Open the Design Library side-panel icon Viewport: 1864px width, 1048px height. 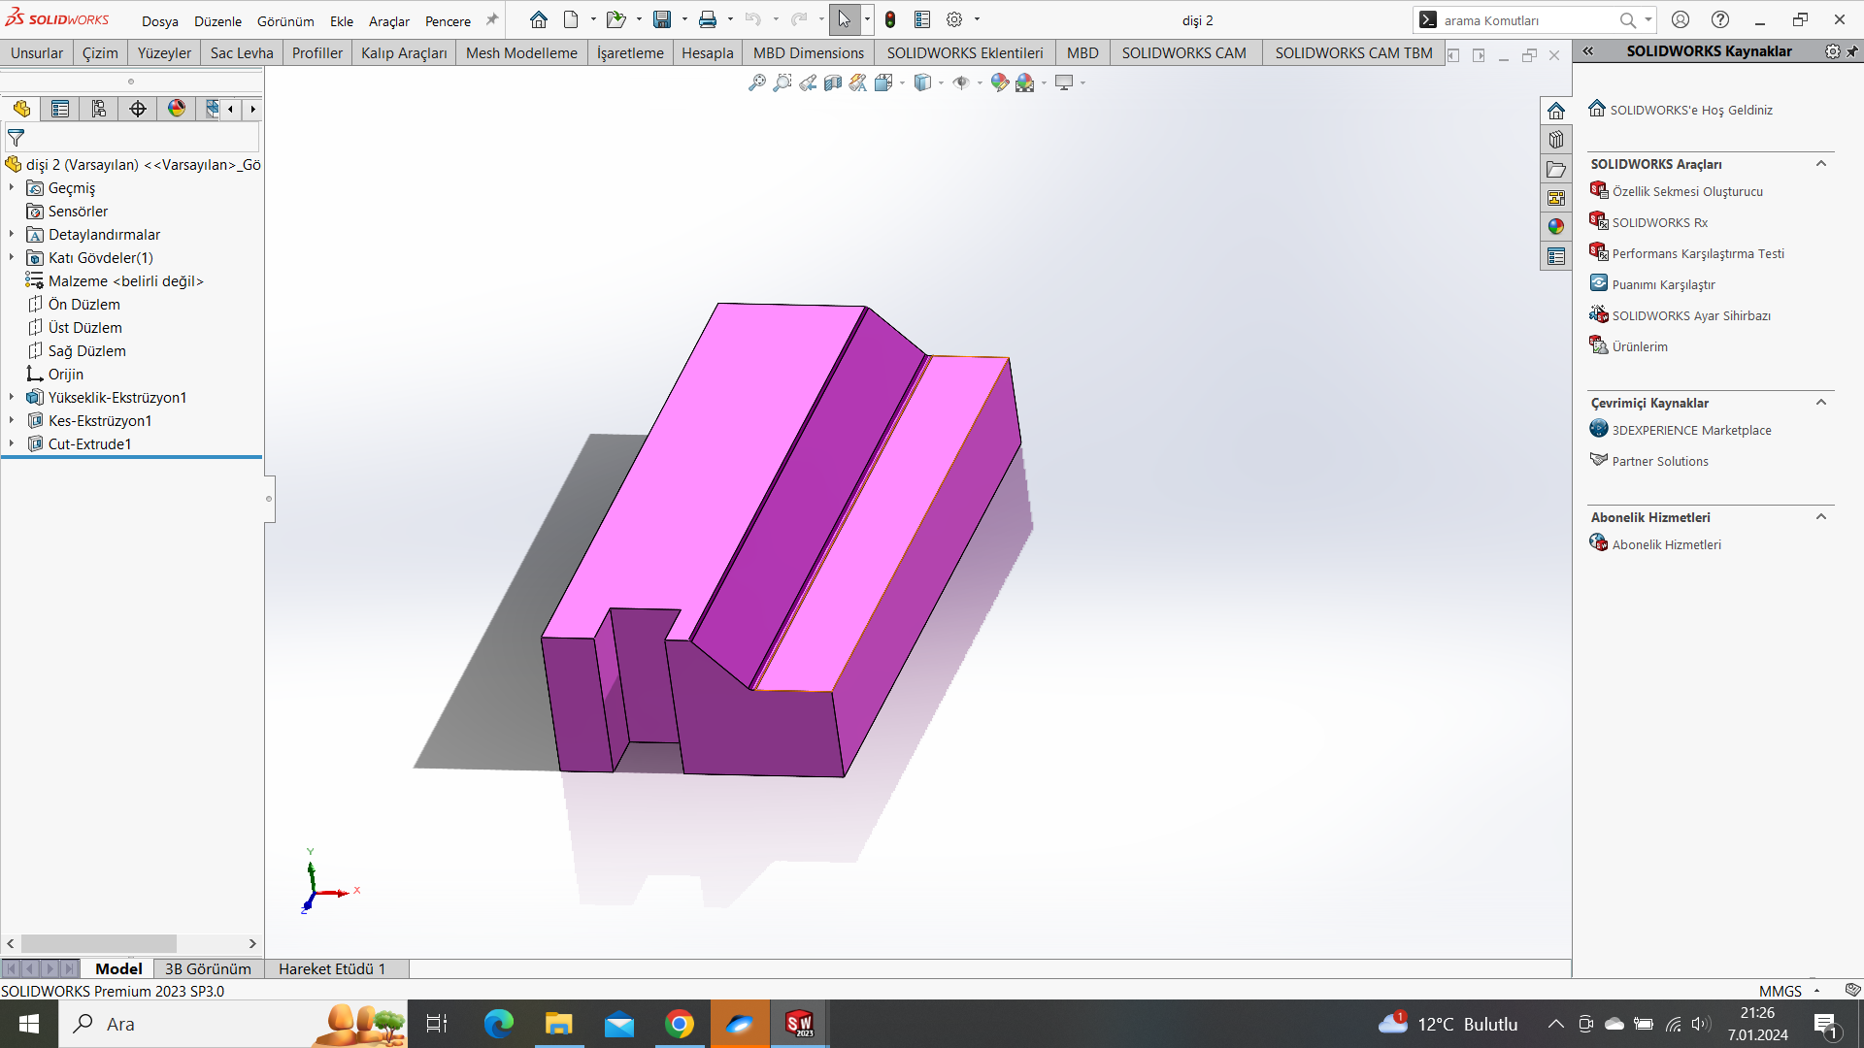tap(1556, 140)
